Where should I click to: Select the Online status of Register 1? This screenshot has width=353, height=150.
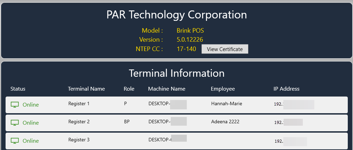point(31,105)
